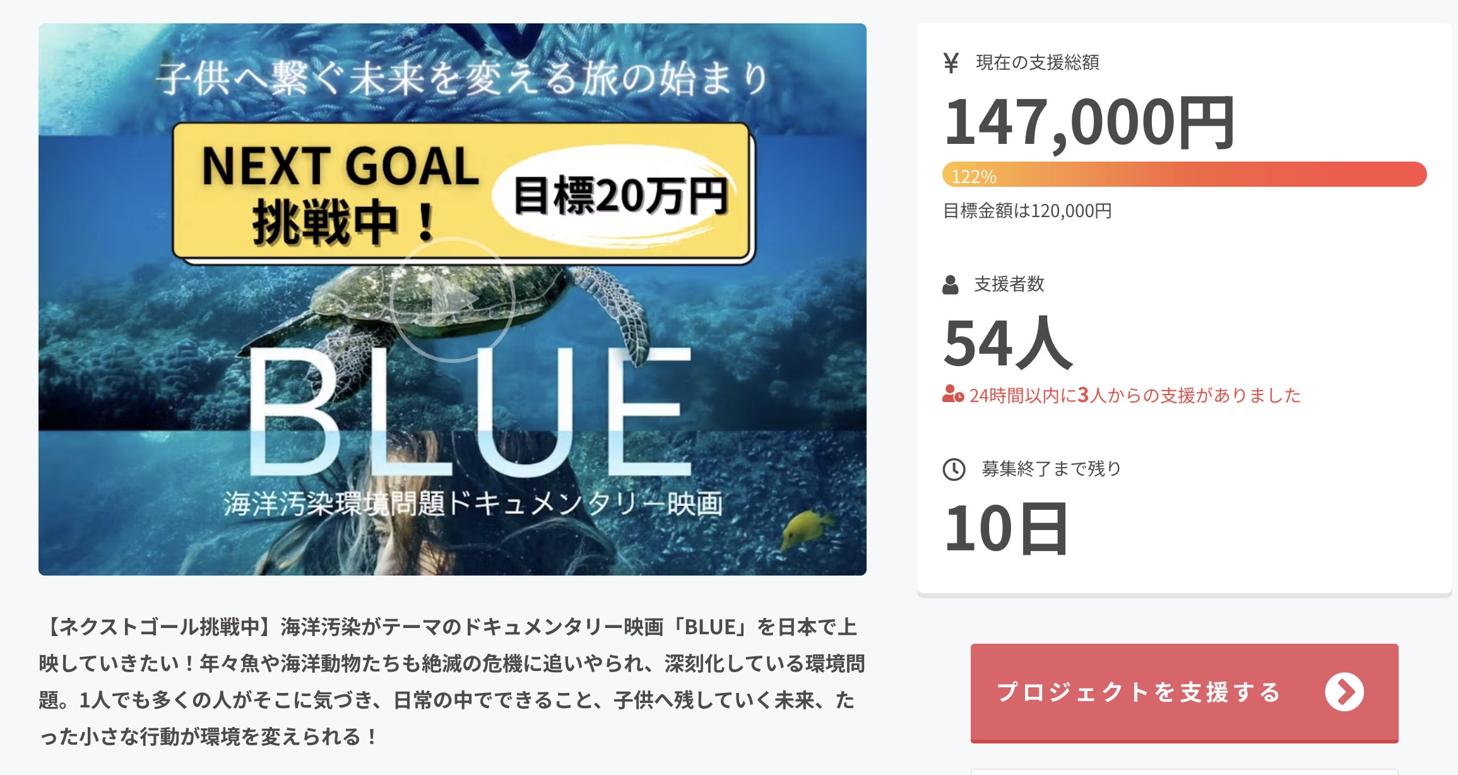Click the clock icon beside 募集終了まで残り
The width and height of the screenshot is (1458, 775).
pos(954,470)
